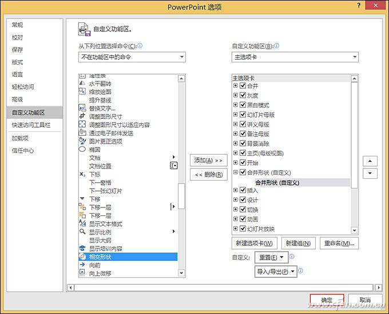Open the 主选项卡 dropdown

pyautogui.click(x=295, y=57)
